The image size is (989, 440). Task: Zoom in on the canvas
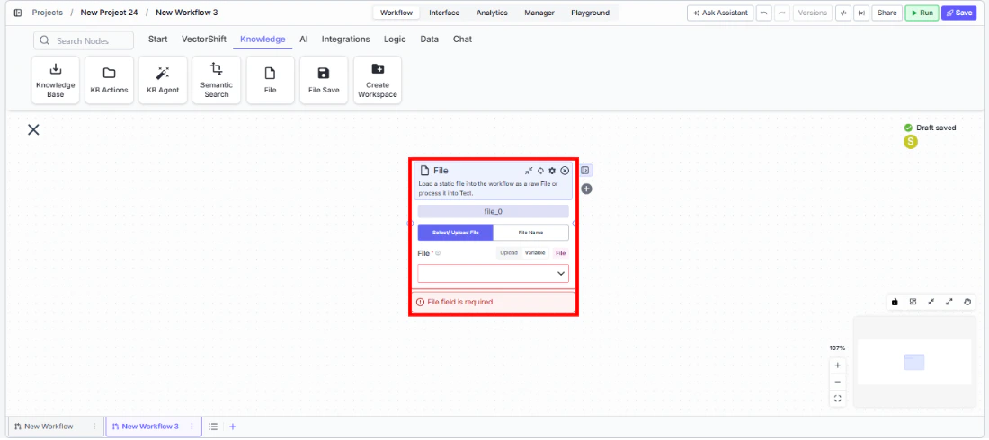click(838, 365)
